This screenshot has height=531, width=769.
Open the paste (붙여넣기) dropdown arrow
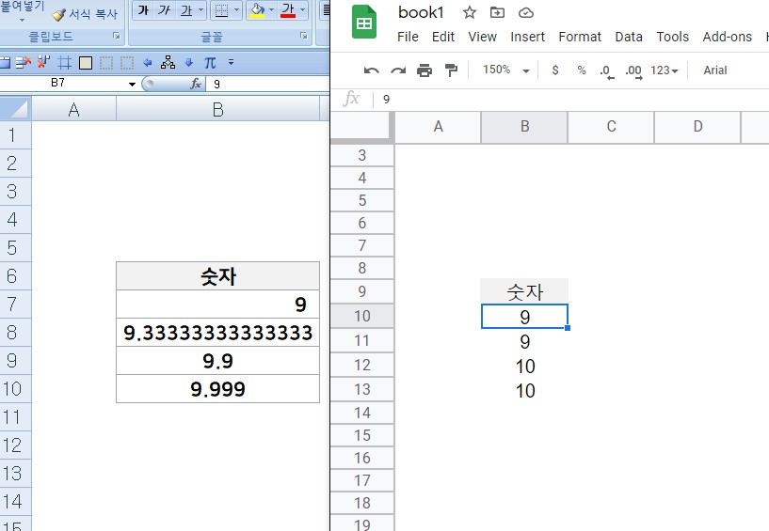(x=22, y=20)
